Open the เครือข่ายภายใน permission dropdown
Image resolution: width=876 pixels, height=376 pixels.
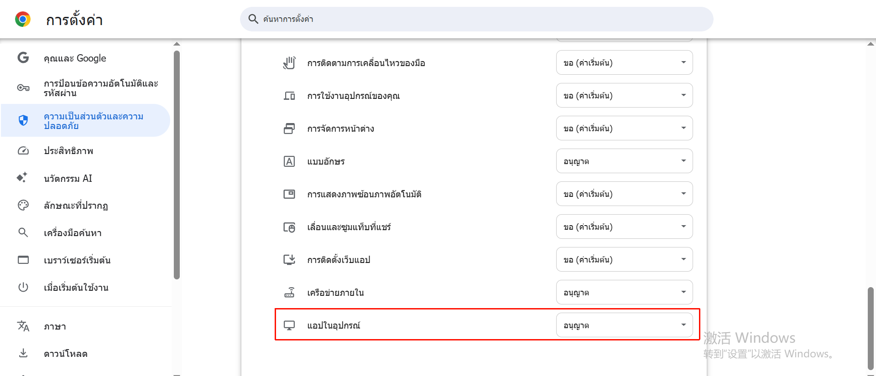624,293
